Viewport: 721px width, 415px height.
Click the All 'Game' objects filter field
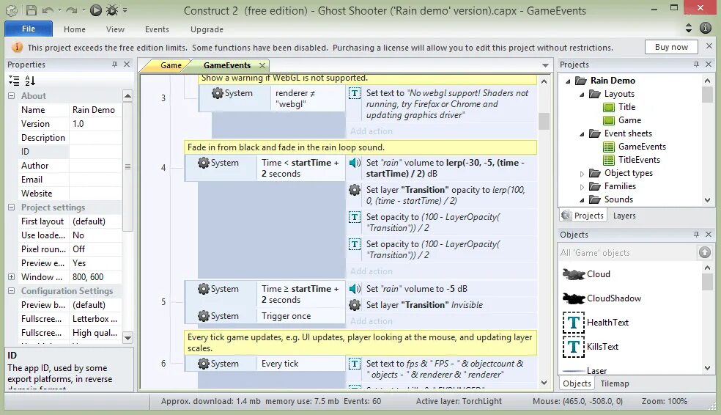point(628,252)
